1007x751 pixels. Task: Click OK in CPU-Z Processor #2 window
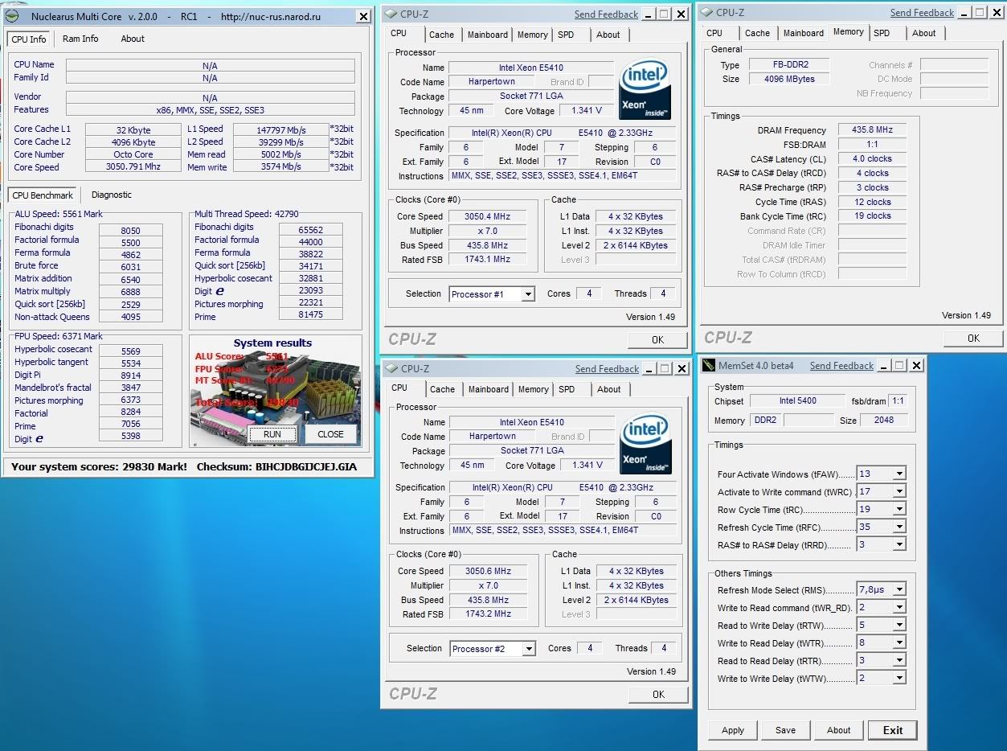pyautogui.click(x=658, y=694)
